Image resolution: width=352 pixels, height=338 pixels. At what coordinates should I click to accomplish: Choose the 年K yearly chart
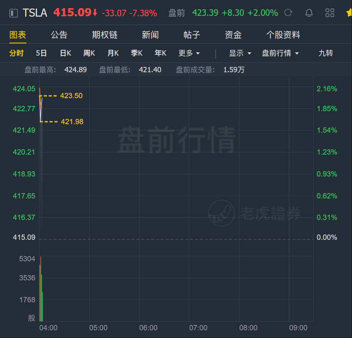160,53
